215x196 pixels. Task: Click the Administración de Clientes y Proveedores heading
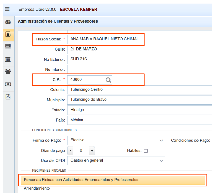click(x=58, y=21)
